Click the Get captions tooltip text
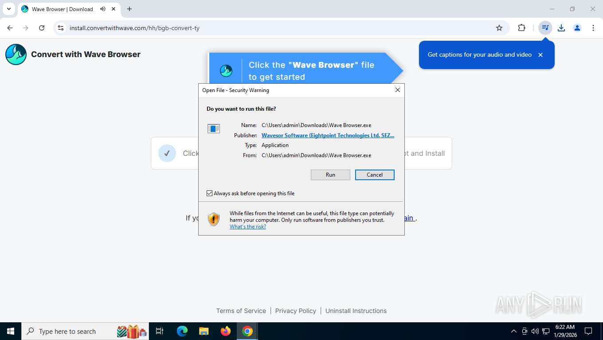The image size is (603, 340). coord(480,55)
